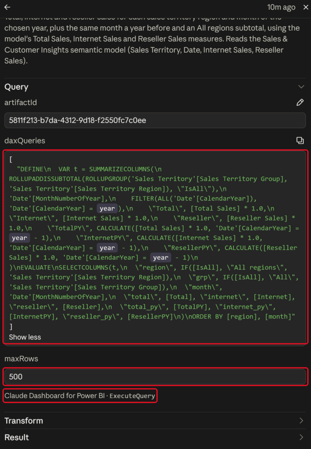
Task: Edit artifactId with the pencil icon
Action: (300, 103)
